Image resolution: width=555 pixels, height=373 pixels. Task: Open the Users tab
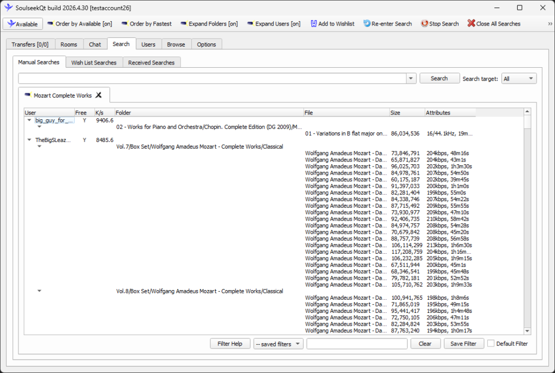[149, 44]
